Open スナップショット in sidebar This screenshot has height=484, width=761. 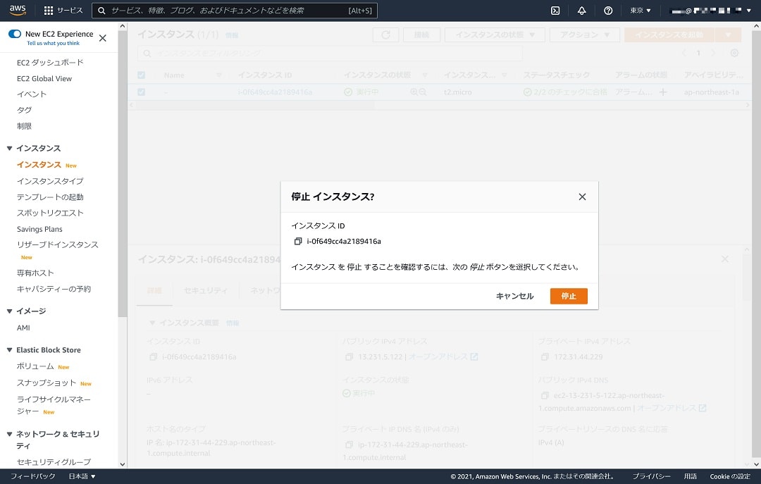(46, 383)
